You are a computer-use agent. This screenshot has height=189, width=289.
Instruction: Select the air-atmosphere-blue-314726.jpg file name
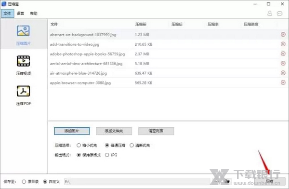(x=79, y=73)
